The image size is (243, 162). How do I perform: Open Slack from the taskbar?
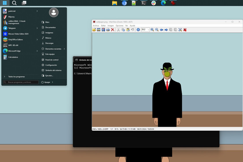click(153, 3)
